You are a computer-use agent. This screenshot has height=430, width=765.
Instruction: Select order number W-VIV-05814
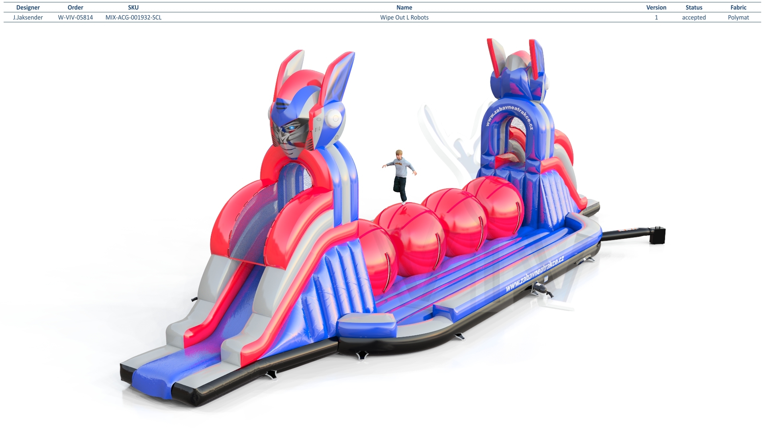coord(75,18)
